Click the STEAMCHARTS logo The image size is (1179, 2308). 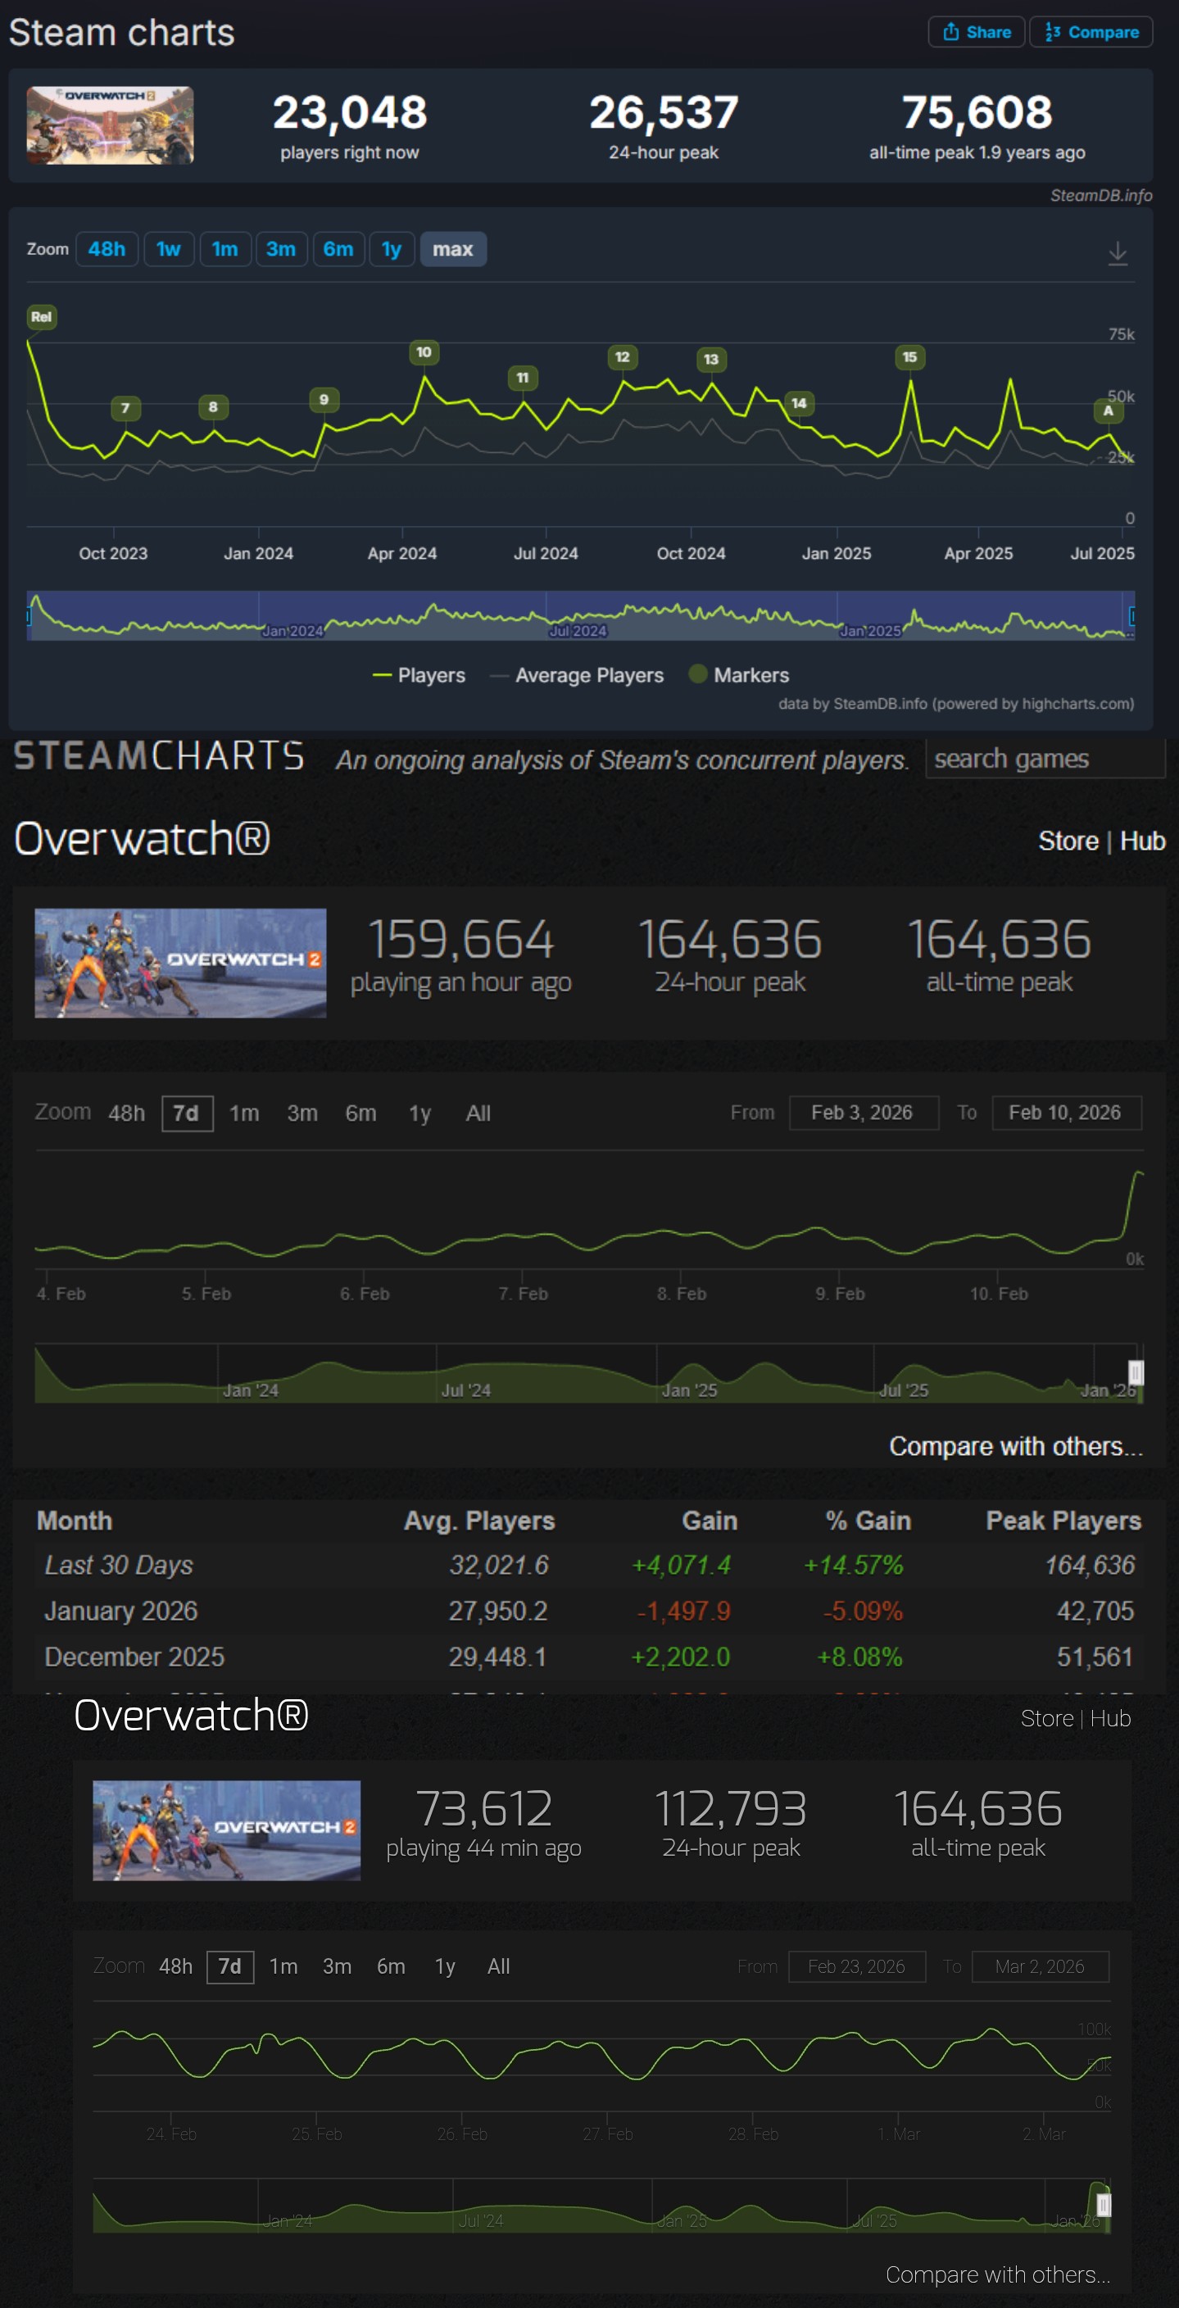(x=159, y=756)
